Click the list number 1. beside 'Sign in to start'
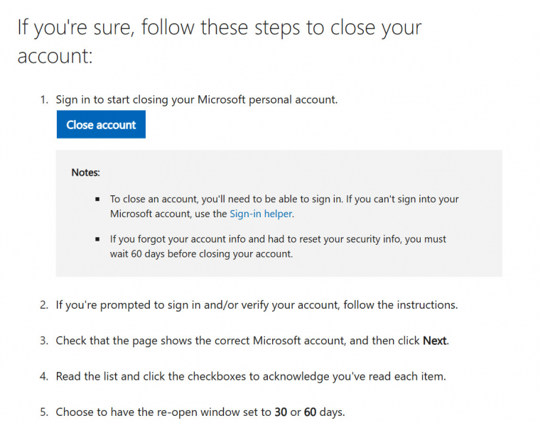540x423 pixels. coord(44,99)
